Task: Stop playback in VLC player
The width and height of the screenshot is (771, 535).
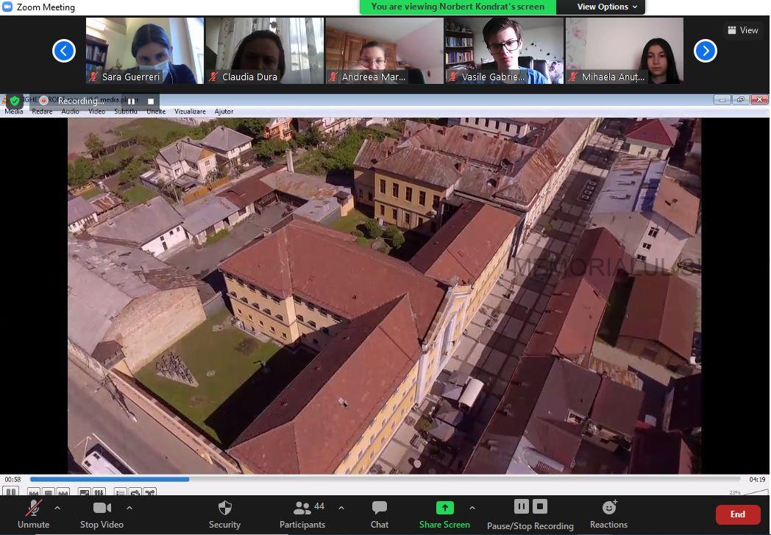Action: pyautogui.click(x=49, y=492)
